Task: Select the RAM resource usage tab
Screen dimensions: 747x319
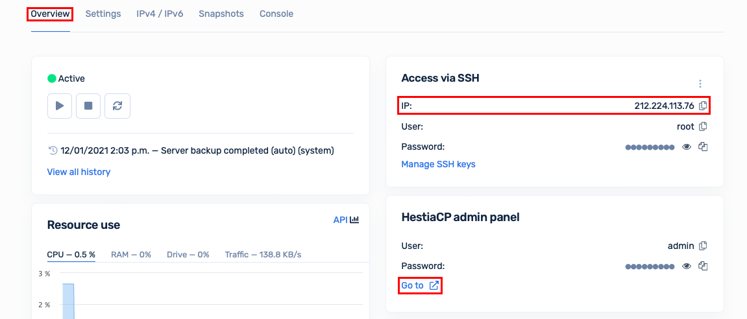Action: [x=131, y=255]
